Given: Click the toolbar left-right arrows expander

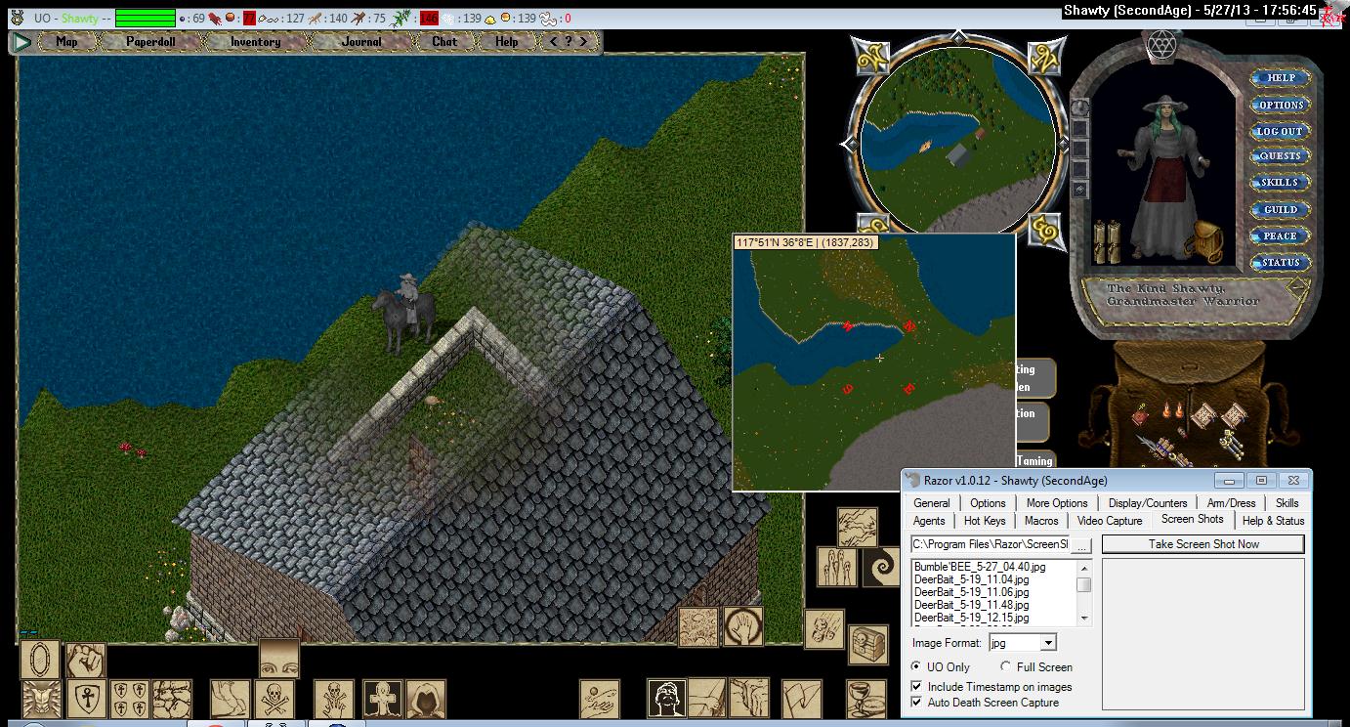Looking at the screenshot, I should pos(570,42).
